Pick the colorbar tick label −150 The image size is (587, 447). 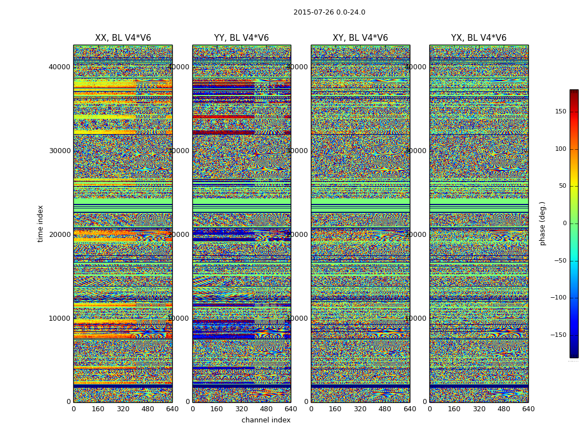[558, 335]
